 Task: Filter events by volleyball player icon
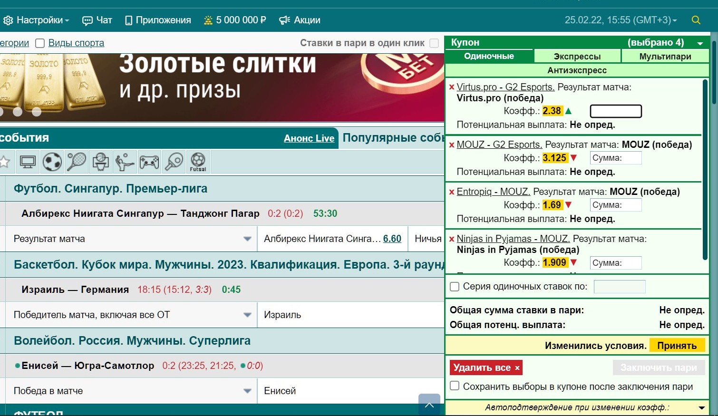click(125, 162)
